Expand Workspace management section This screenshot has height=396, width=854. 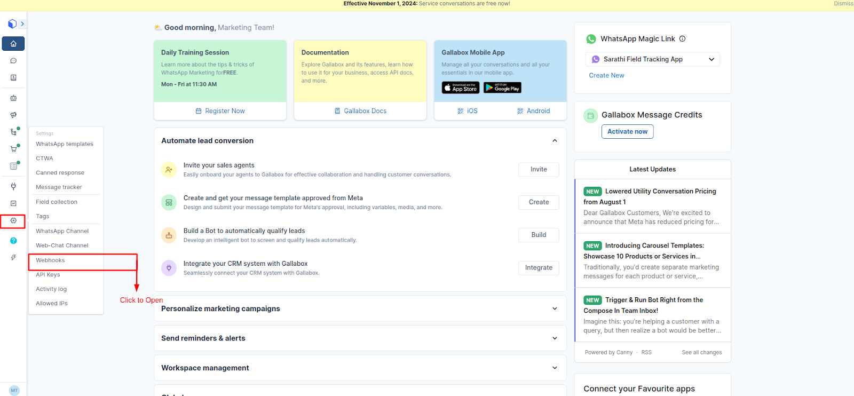pos(360,368)
